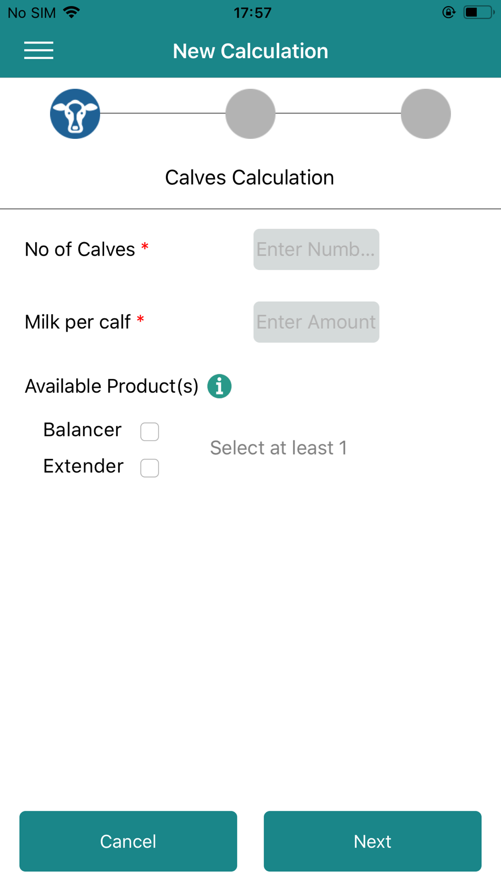This screenshot has height=891, width=501.
Task: Tap the rotation lock status icon
Action: (449, 13)
